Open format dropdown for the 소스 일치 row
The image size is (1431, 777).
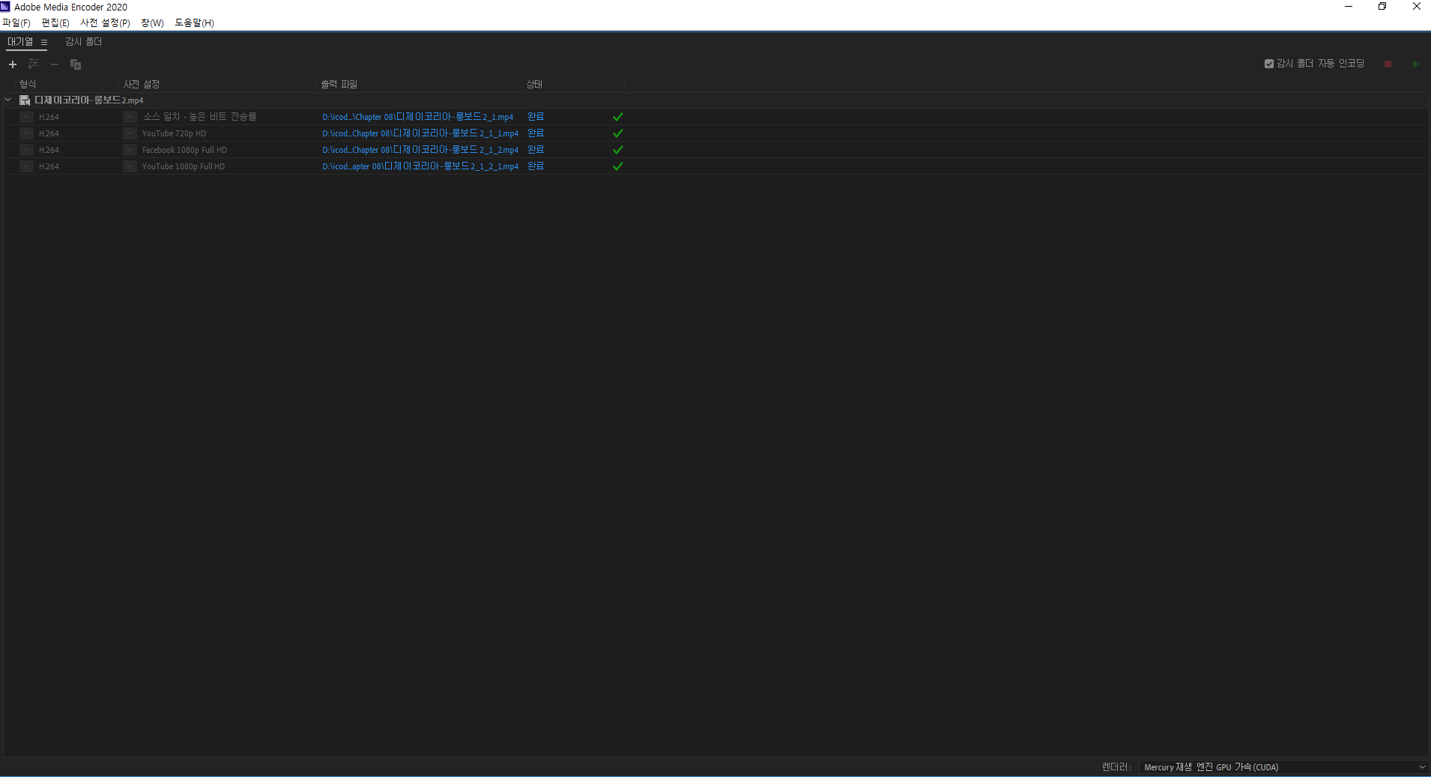[x=26, y=117]
